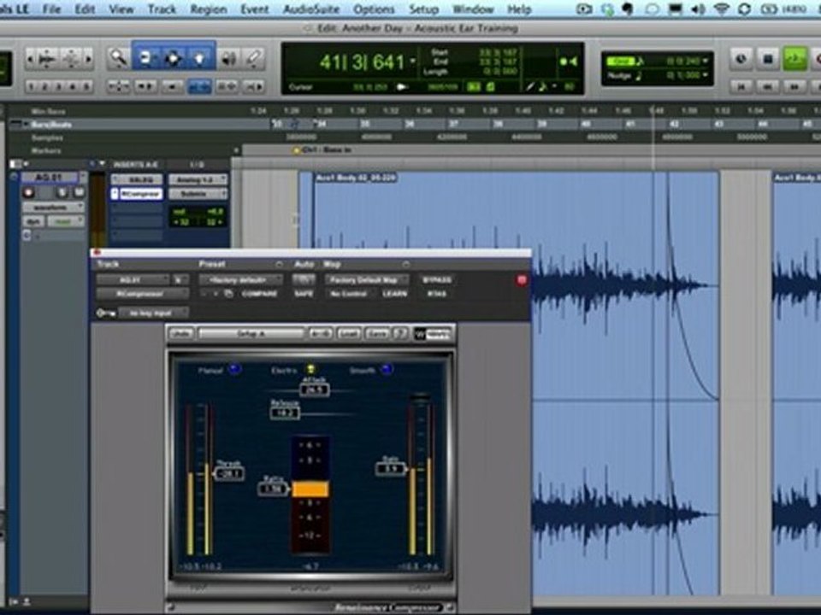Toggle the Manual release mode light
The image size is (821, 615).
pos(234,370)
